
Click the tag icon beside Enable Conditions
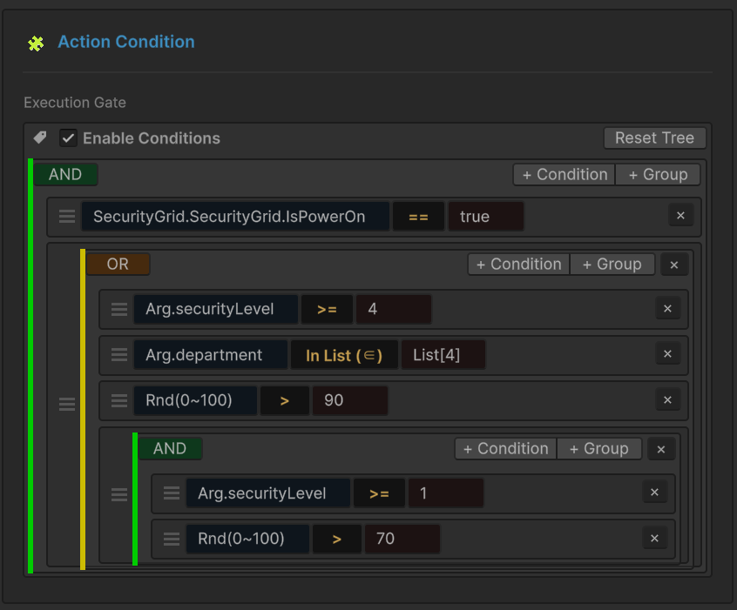click(x=40, y=137)
